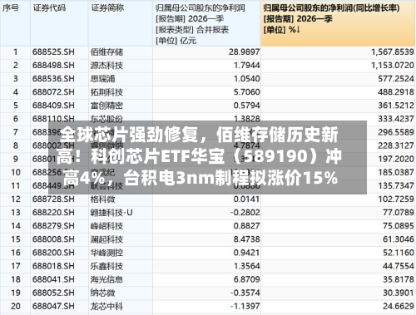Click net profit value 28.9897
This screenshot has height=315, width=416.
click(x=245, y=52)
